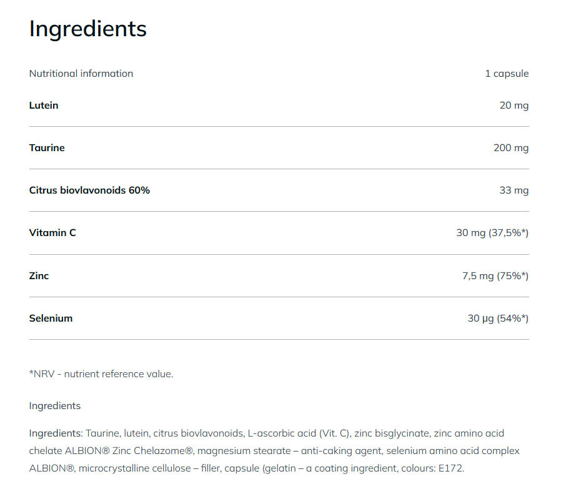This screenshot has width=566, height=504.
Task: Select the Zinc row label
Action: 39,275
